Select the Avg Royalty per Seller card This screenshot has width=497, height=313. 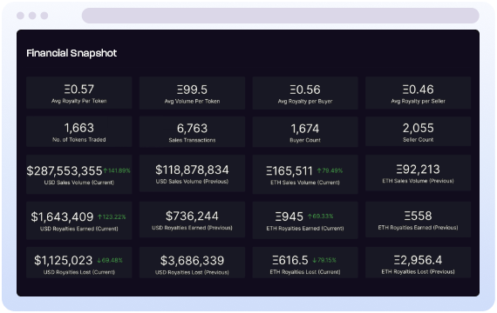point(418,93)
